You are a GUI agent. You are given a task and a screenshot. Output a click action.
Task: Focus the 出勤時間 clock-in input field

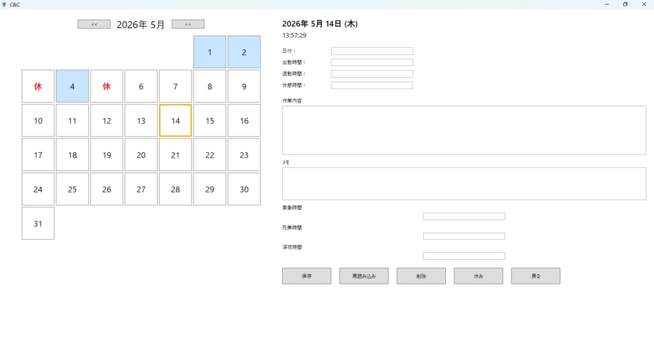point(372,63)
